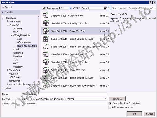Select the Test category
Image resolution: width=157 pixels, height=118 pixels.
[15, 60]
